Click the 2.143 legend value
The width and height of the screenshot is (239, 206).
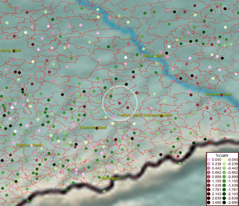216,194
